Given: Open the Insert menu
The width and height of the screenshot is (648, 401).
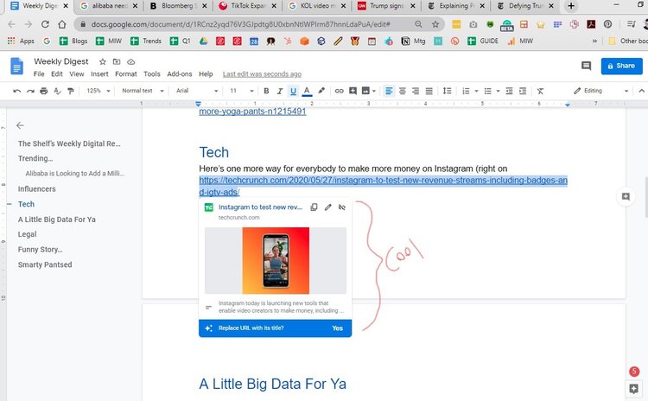Looking at the screenshot, I should click(99, 74).
